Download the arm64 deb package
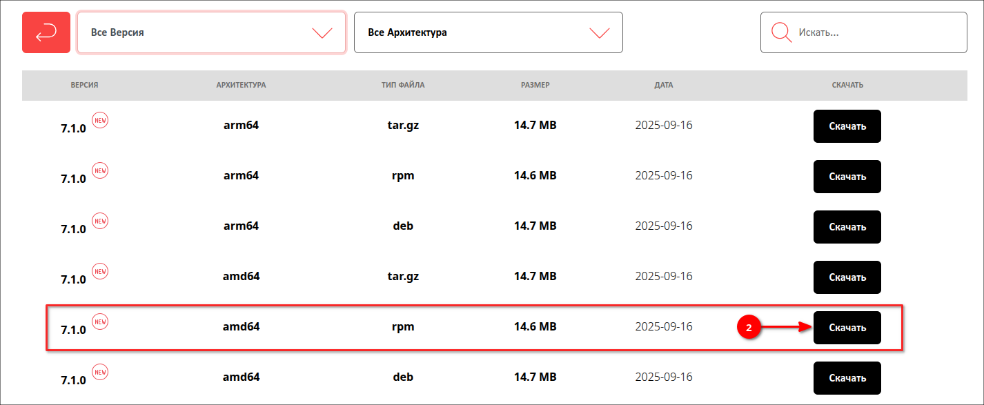The height and width of the screenshot is (405, 984). pyautogui.click(x=847, y=227)
